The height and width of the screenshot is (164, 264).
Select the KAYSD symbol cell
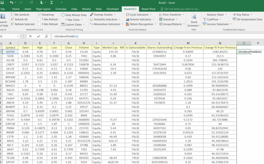pos(10,52)
